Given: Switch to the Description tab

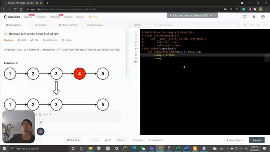Looking at the screenshot, I should (x=13, y=25).
